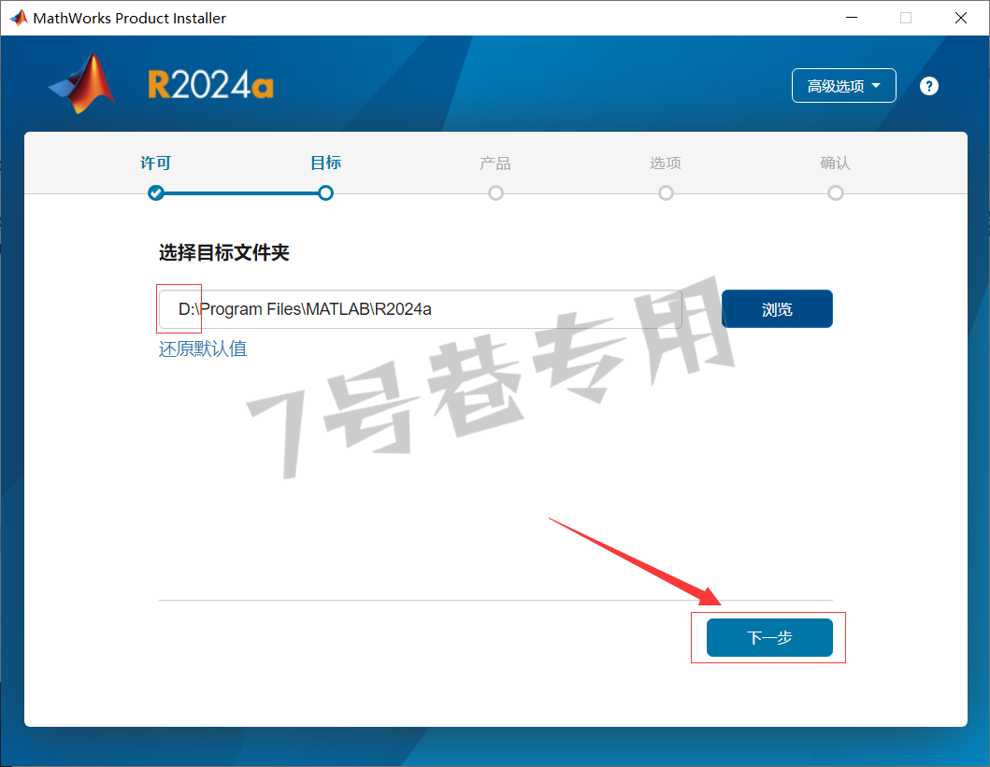Select the 确认 step label

point(836,163)
